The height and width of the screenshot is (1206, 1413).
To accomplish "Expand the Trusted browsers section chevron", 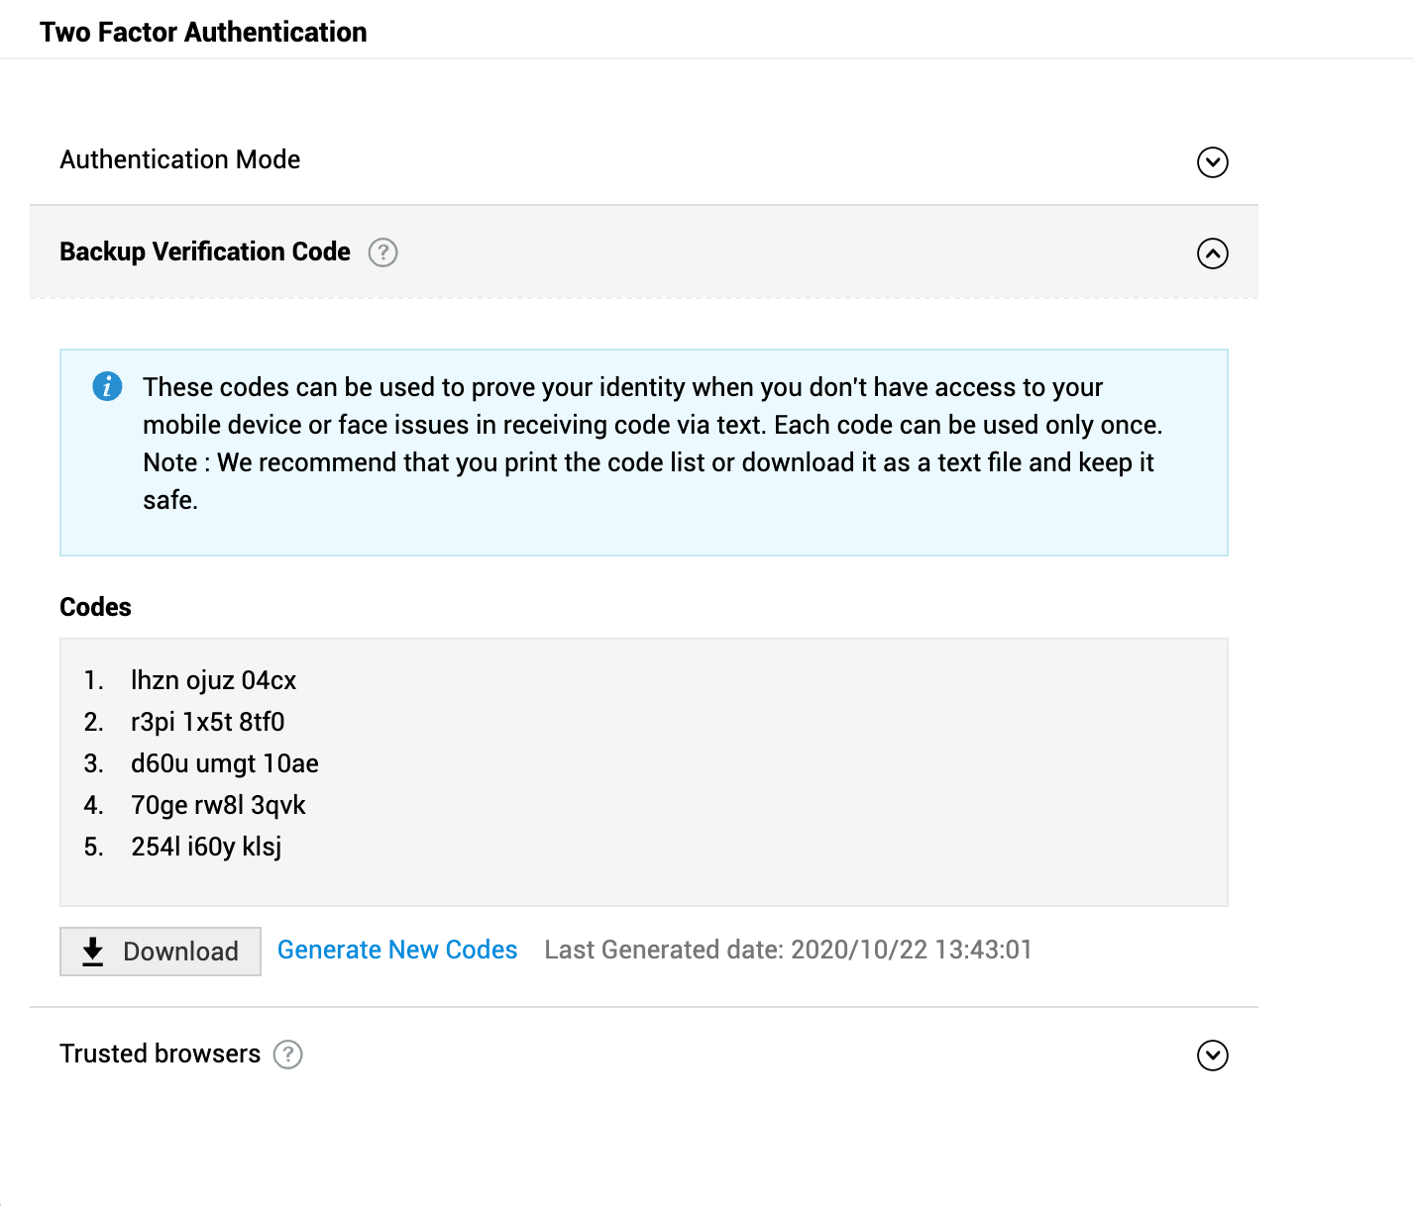I will [x=1212, y=1055].
